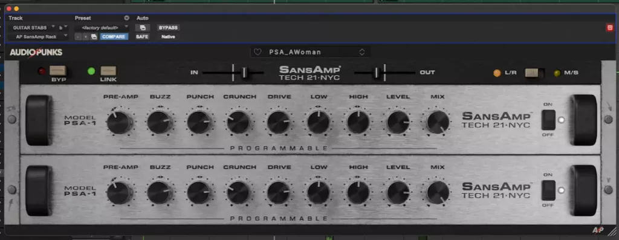Screen dimensions: 619x240
Task: Toggle the bottom unit ON/OFF power switch
Action: pyautogui.click(x=548, y=190)
